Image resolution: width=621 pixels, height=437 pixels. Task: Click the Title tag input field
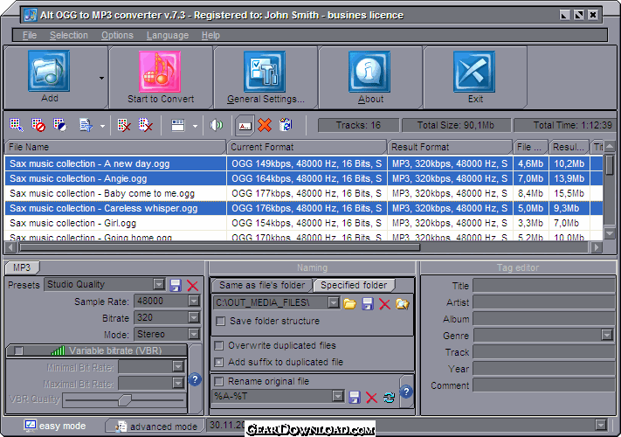pyautogui.click(x=543, y=285)
